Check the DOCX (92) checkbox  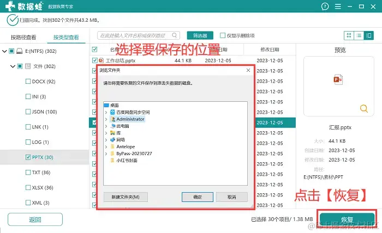[28, 82]
